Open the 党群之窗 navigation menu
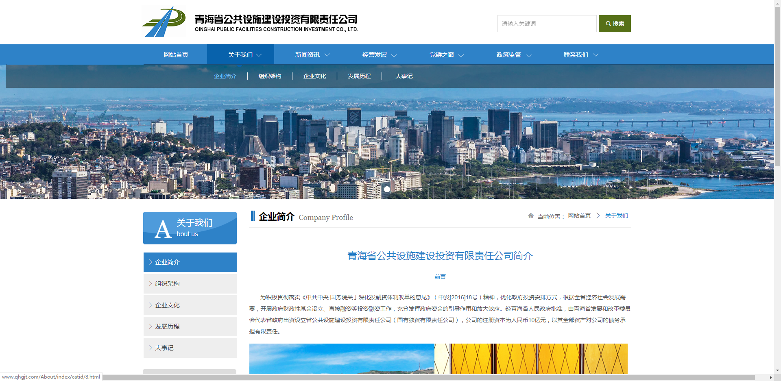781x381 pixels. click(442, 54)
